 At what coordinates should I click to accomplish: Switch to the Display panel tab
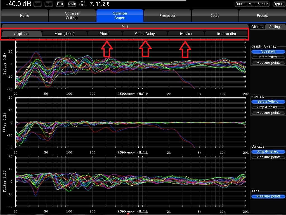tap(257, 27)
